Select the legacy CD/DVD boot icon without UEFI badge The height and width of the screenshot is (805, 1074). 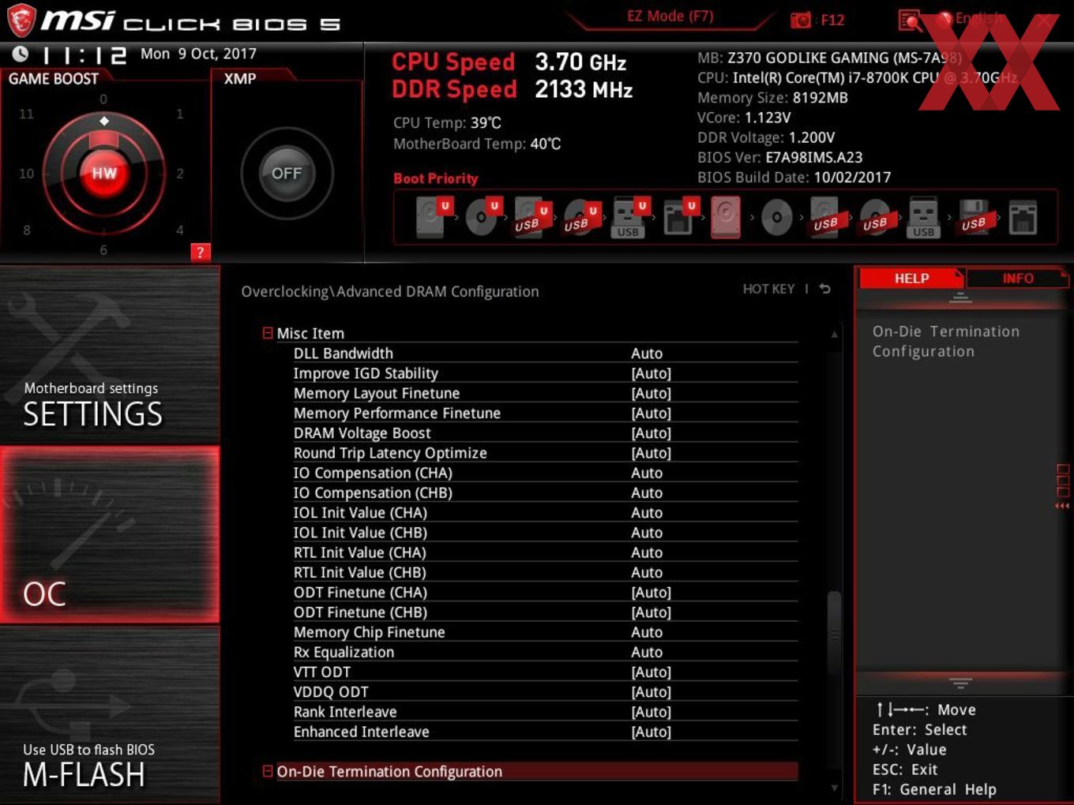[x=776, y=217]
